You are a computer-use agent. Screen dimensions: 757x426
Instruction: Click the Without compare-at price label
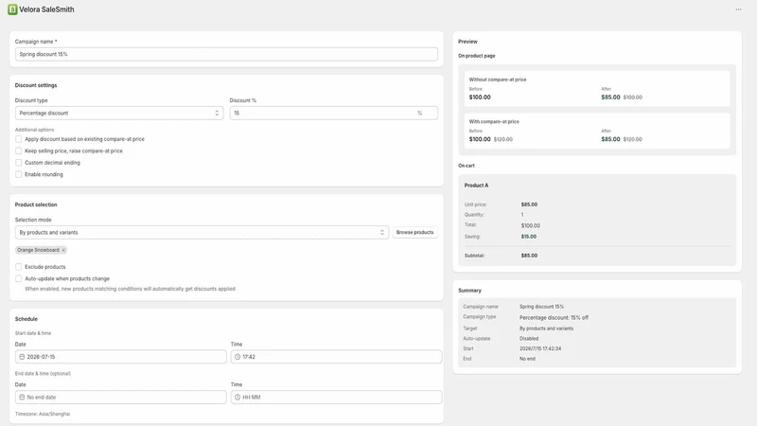(498, 80)
